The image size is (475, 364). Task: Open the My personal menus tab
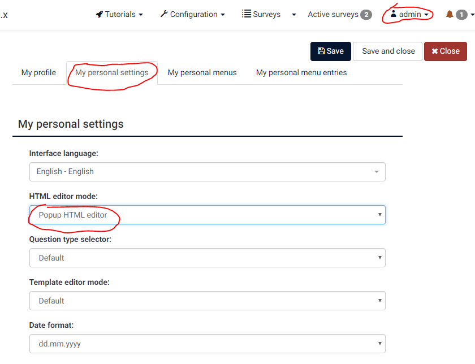tap(202, 72)
